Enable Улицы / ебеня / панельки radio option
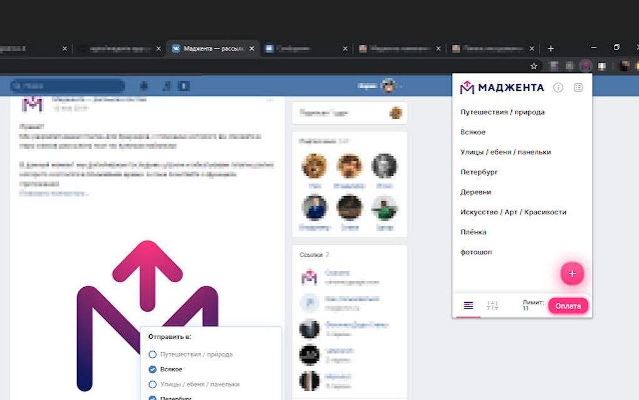639x400 pixels. pyautogui.click(x=152, y=384)
